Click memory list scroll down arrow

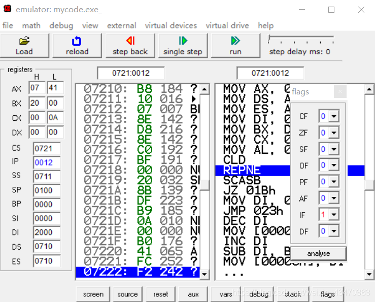coord(204,274)
